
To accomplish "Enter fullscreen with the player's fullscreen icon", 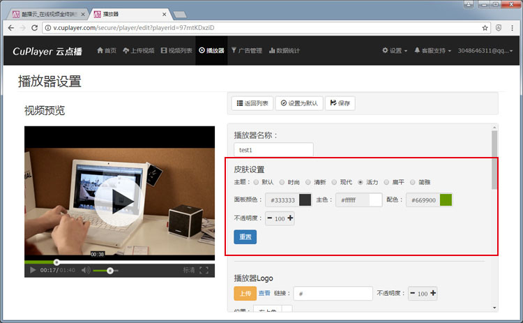I will [204, 270].
